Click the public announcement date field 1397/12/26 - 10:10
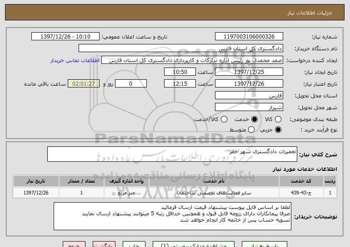This screenshot has width=350, height=247. point(65,37)
